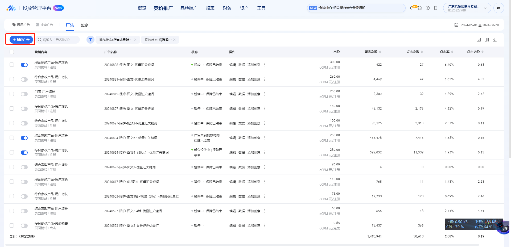Click the search magnifier in ad search box
This screenshot has height=247, width=511.
pyautogui.click(x=40, y=40)
